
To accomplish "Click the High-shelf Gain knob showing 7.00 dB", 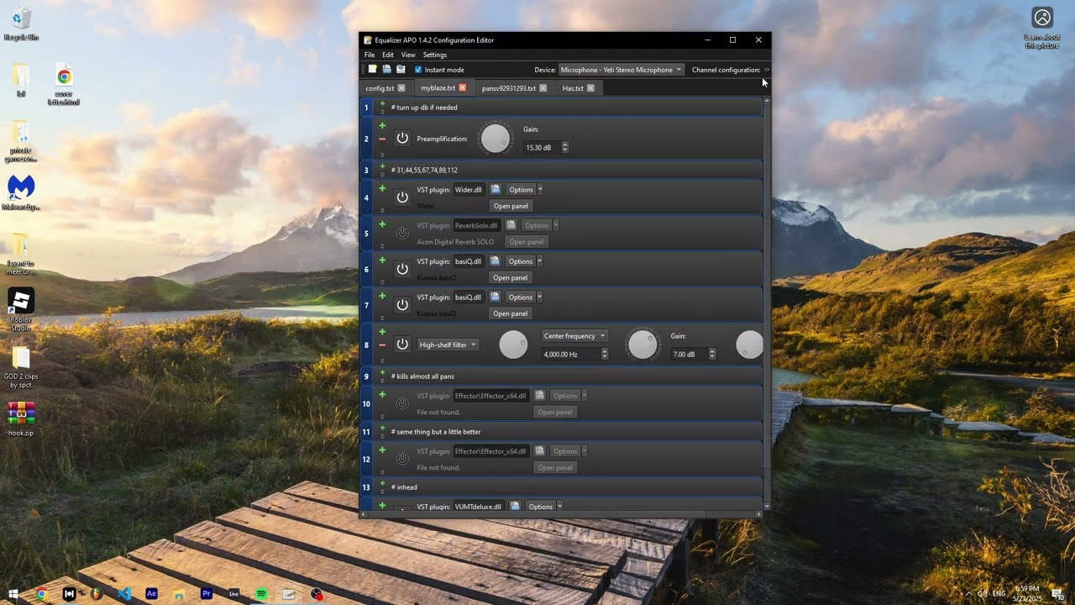I will click(x=642, y=345).
